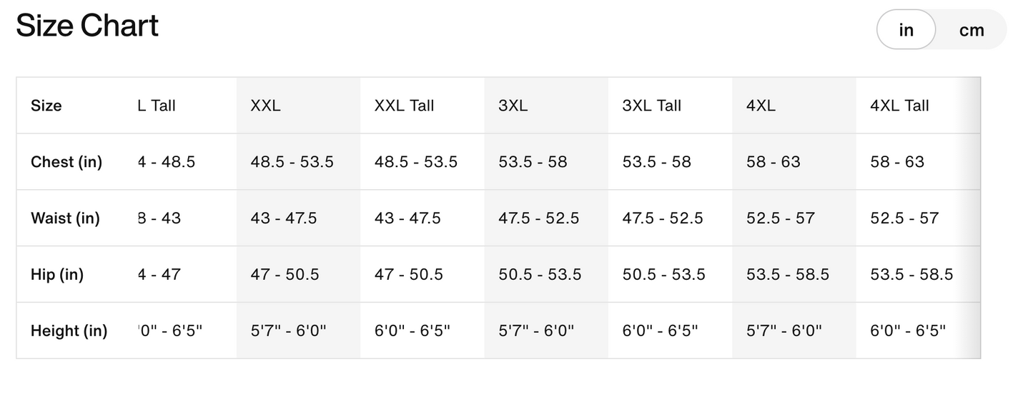Select the XXL column header

click(x=265, y=106)
